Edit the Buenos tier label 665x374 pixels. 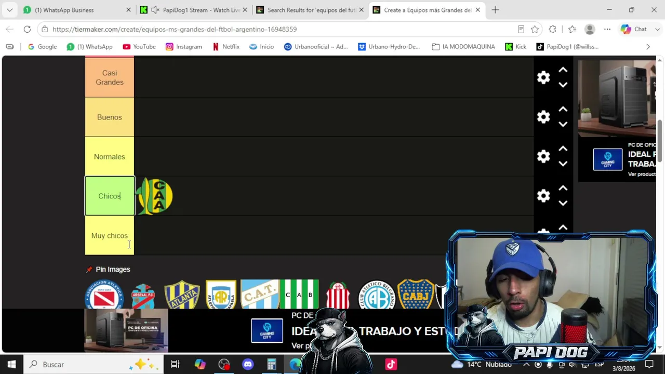109,117
